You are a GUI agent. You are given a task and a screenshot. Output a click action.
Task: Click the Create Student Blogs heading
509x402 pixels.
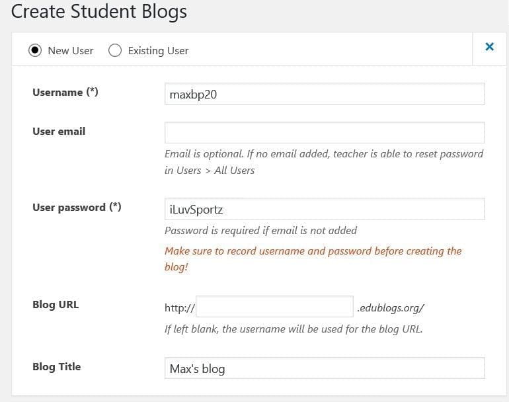pyautogui.click(x=99, y=12)
